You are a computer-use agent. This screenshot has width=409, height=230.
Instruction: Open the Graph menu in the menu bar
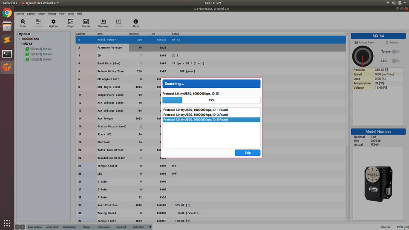click(42, 14)
